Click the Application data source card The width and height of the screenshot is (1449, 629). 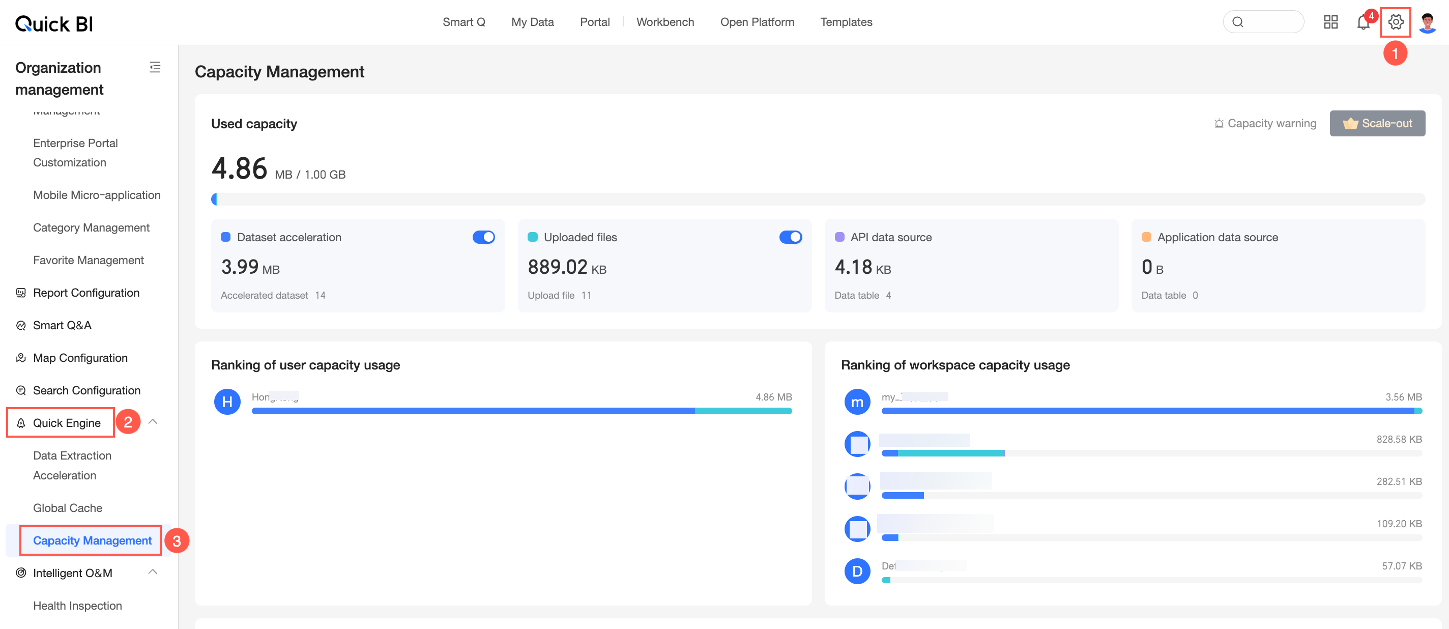click(1278, 266)
